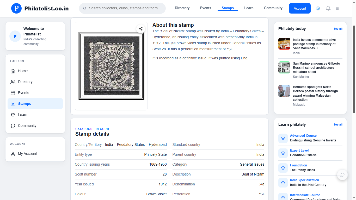
Task: Click the Stamps icon in sidebar
Action: pos(13,104)
